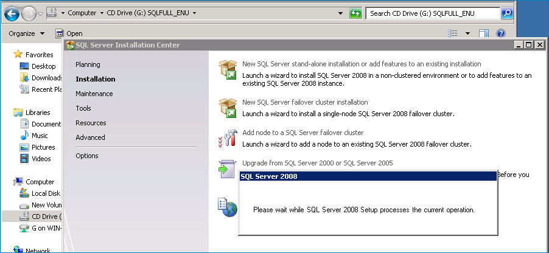Select CD Drive in navigation pane
549x253 pixels.
(47, 217)
